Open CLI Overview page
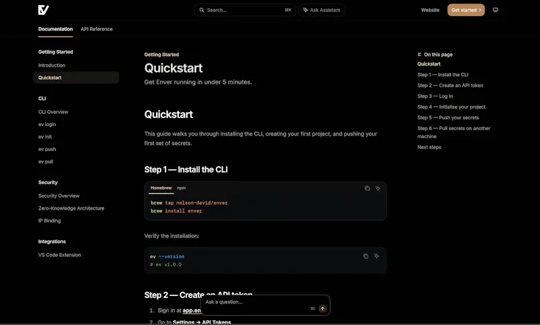 (53, 112)
